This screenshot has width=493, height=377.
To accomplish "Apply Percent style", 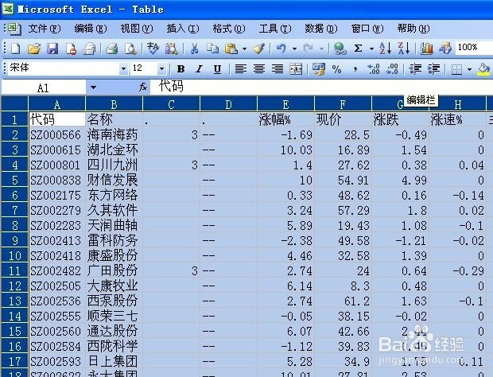I will (x=336, y=69).
